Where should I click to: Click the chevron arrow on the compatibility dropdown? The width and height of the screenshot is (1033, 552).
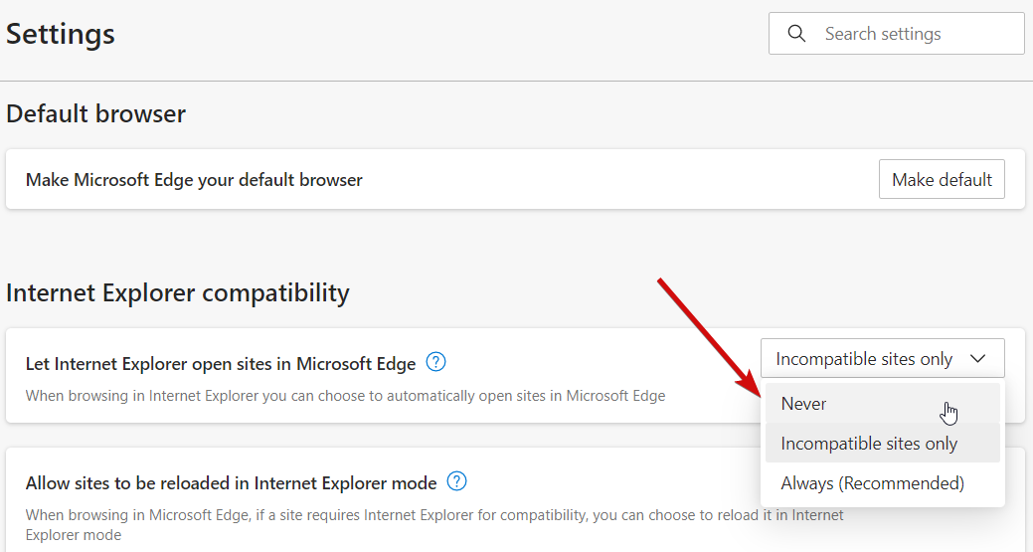[x=978, y=359]
